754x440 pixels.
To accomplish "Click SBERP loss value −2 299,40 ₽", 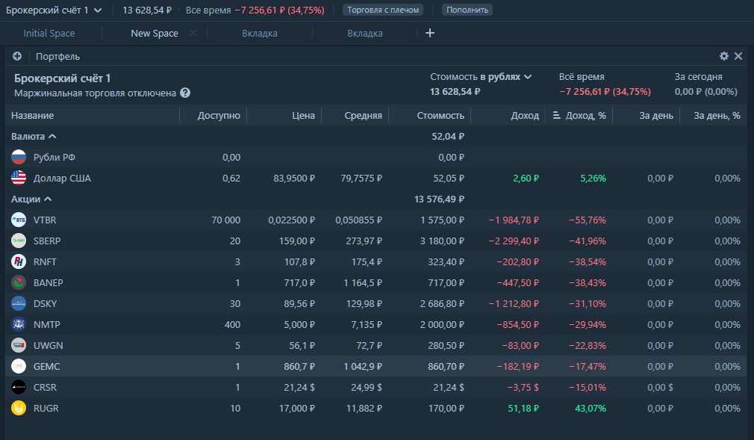I will pyautogui.click(x=514, y=241).
